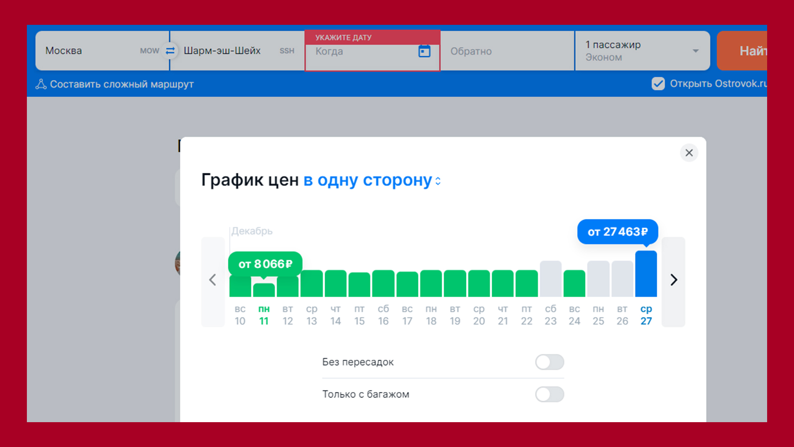This screenshot has width=794, height=447.
Task: Uncheck Открыть Ostrovok.ru checkbox
Action: coord(658,84)
